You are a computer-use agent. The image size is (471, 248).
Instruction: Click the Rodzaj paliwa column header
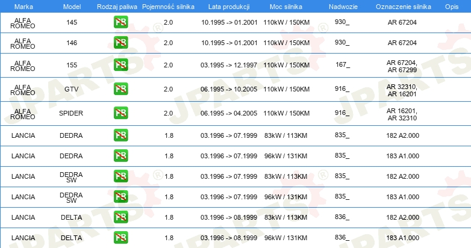117,7
